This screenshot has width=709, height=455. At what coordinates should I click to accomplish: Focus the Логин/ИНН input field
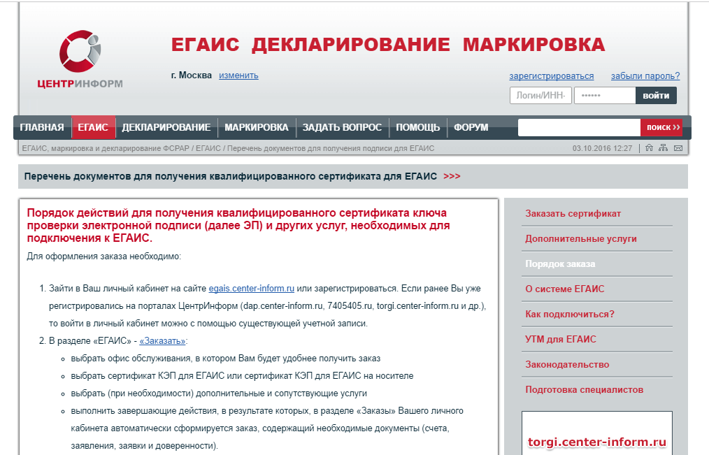point(540,95)
